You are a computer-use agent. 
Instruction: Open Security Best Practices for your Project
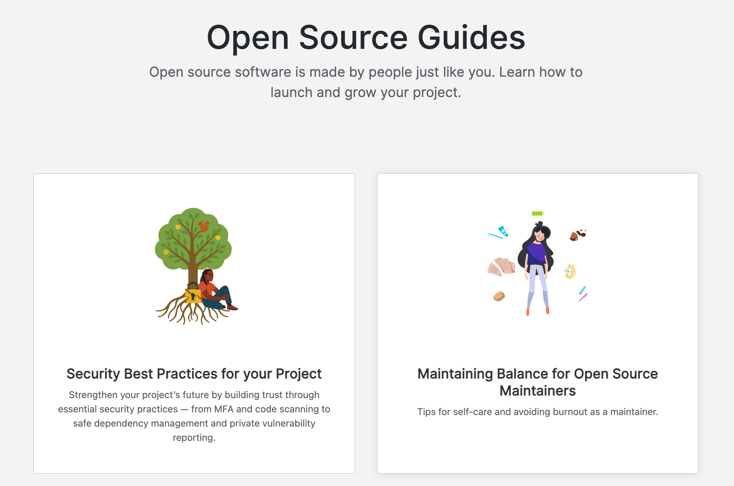pyautogui.click(x=194, y=374)
